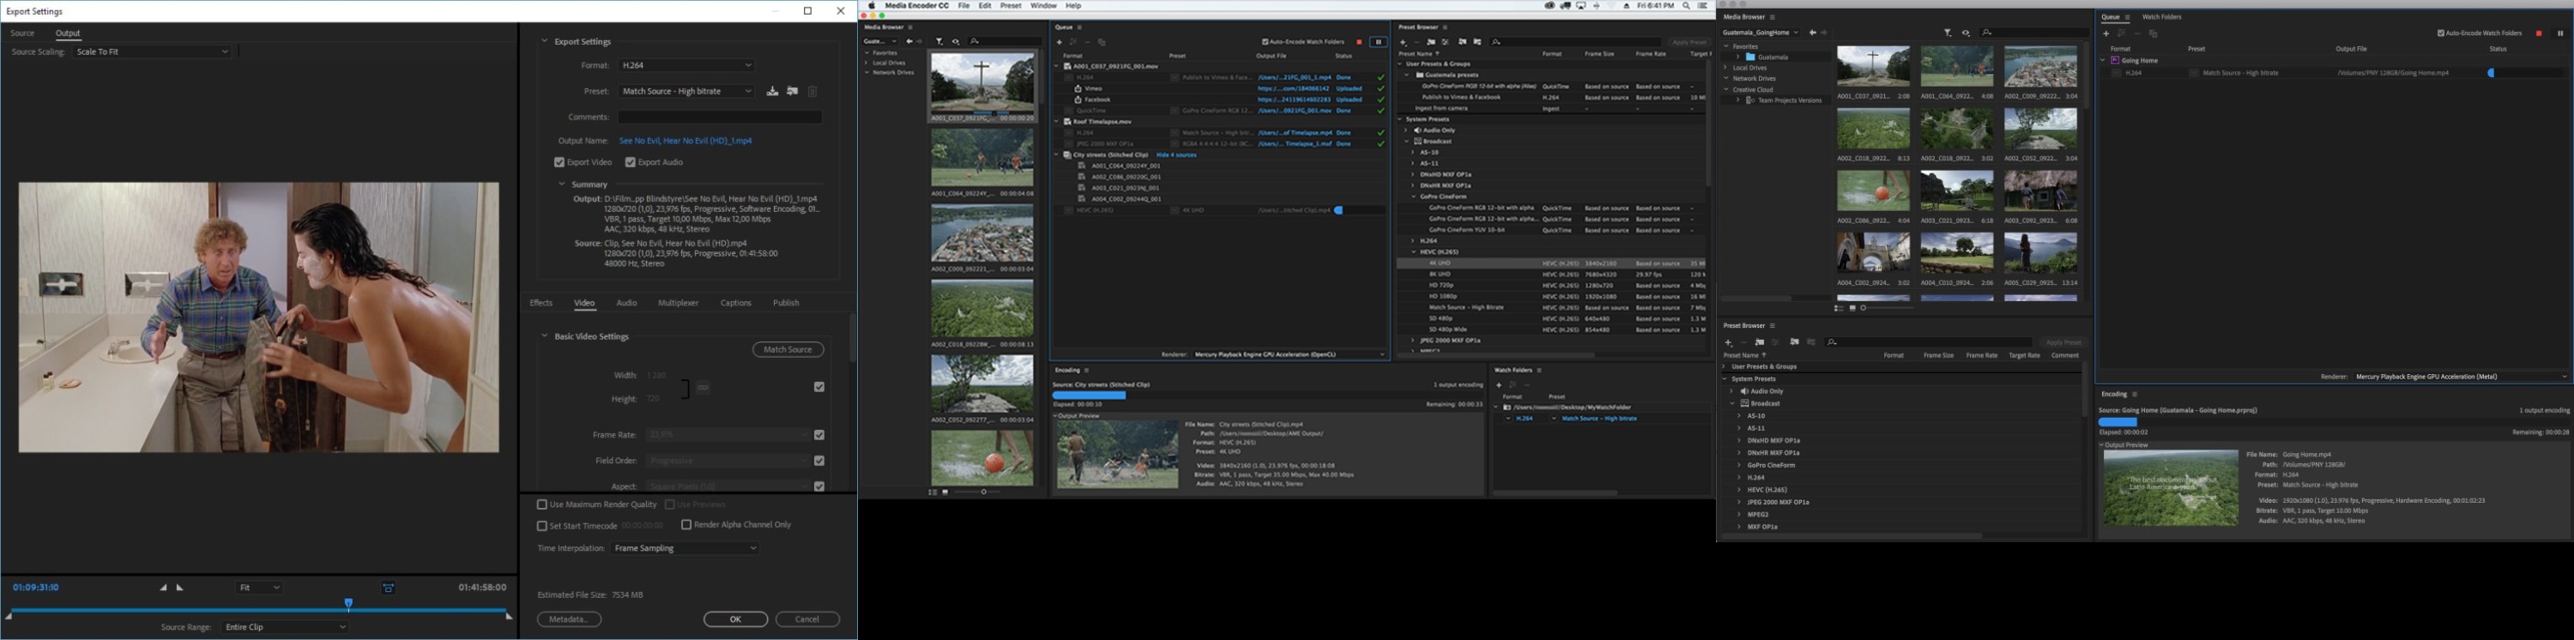Click filter funnel icon in right Media Browser

pyautogui.click(x=1948, y=33)
